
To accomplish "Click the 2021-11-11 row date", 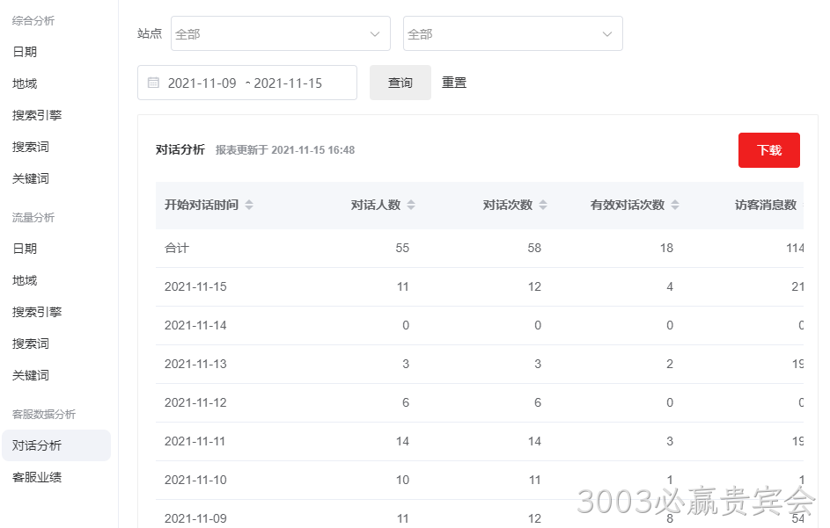I will click(x=195, y=441).
